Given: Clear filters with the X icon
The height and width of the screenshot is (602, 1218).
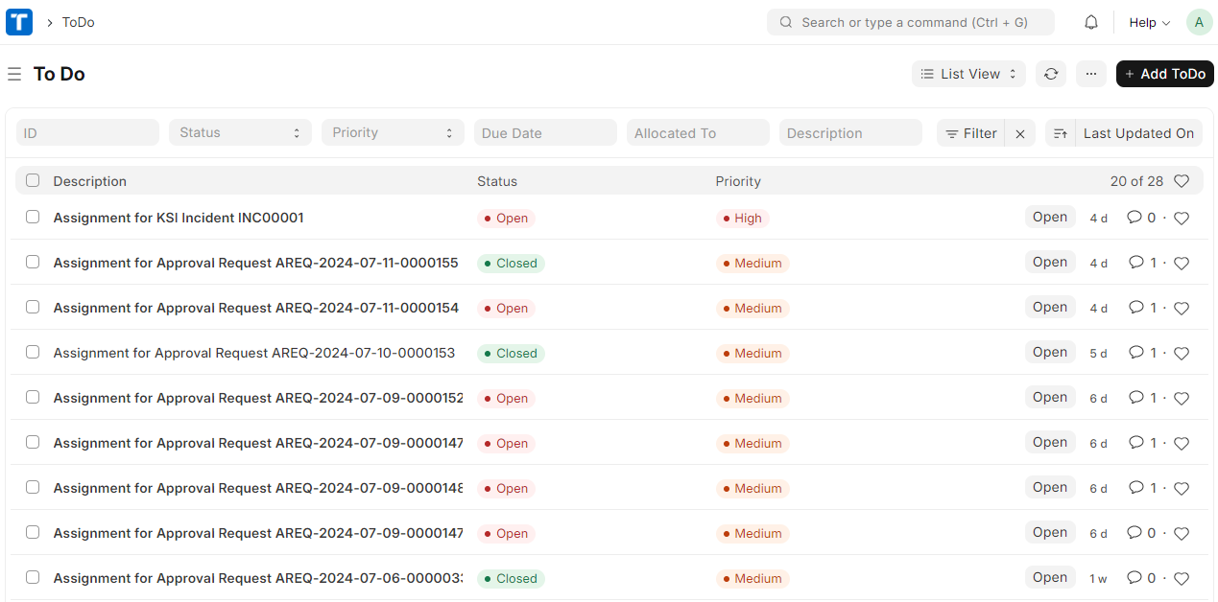Looking at the screenshot, I should pyautogui.click(x=1020, y=134).
